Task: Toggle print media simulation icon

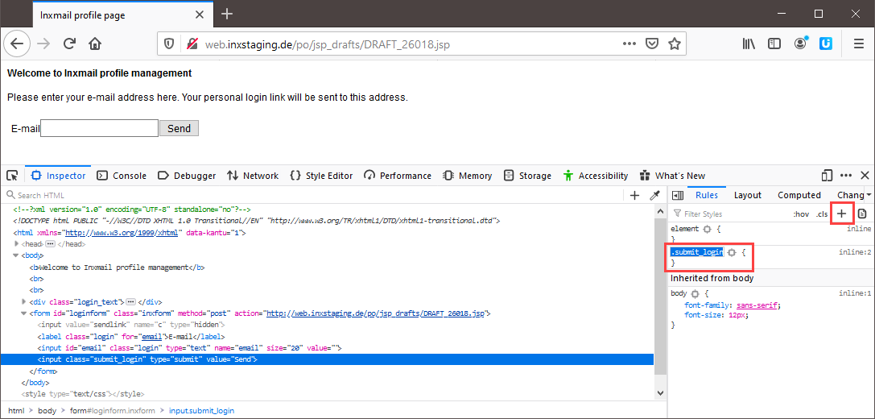Action: point(862,214)
